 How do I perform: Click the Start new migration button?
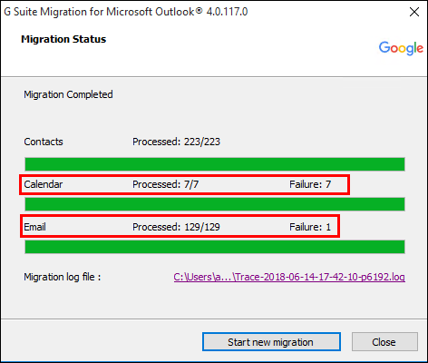pos(271,342)
